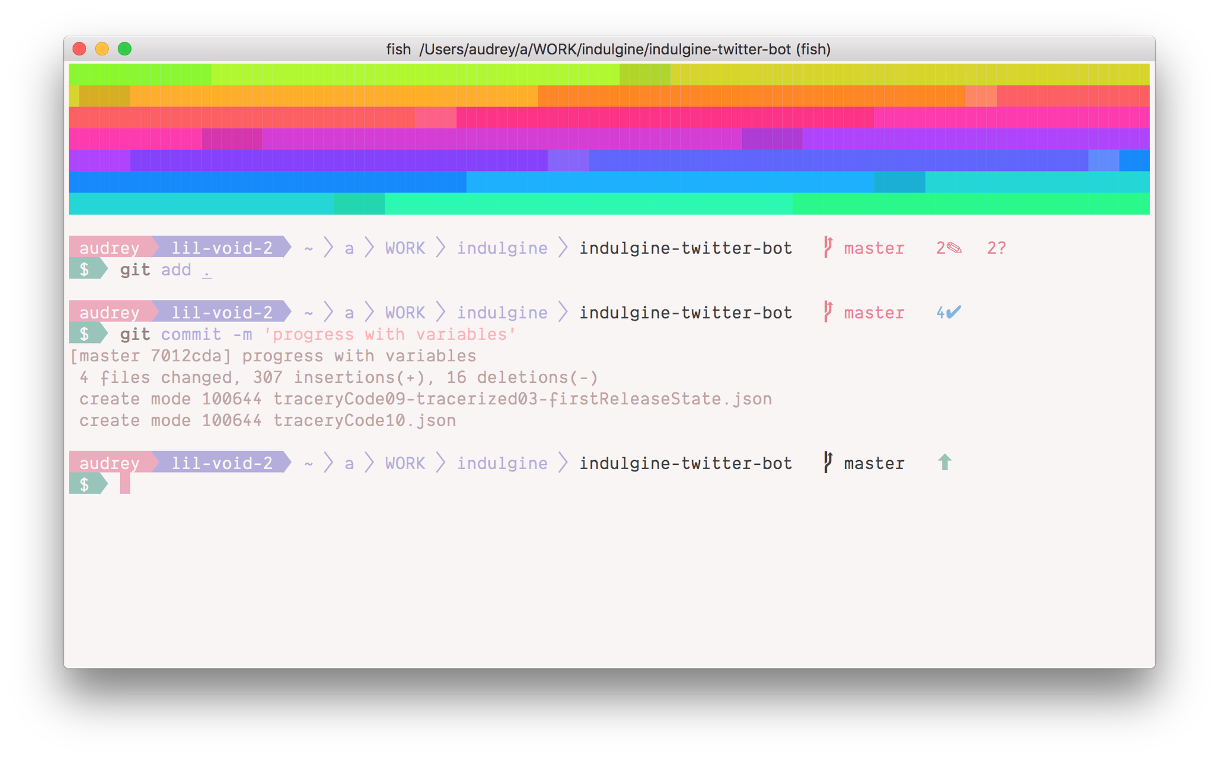Click traceryCode10.json filename in commit output

[x=364, y=420]
